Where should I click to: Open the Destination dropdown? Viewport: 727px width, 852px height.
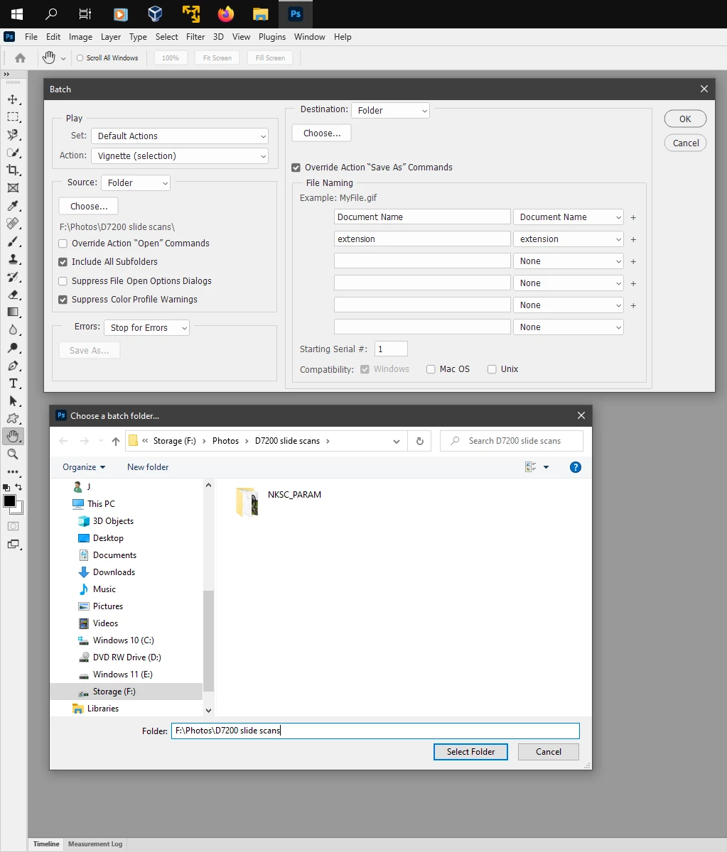390,111
